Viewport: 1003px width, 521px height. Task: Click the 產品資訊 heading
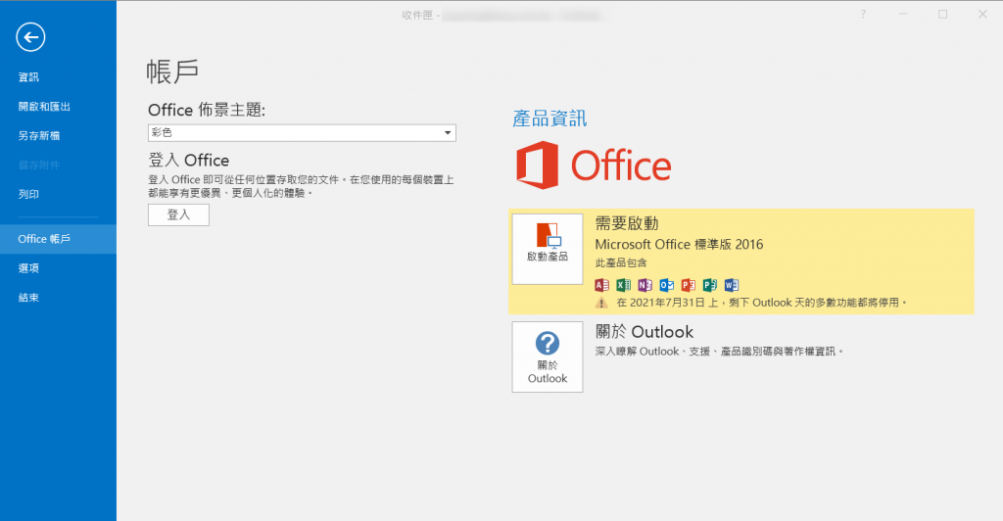549,118
